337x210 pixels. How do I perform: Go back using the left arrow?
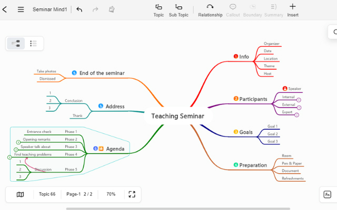point(5,9)
